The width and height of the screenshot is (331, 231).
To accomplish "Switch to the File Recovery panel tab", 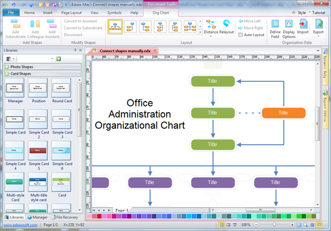I will point(65,217).
